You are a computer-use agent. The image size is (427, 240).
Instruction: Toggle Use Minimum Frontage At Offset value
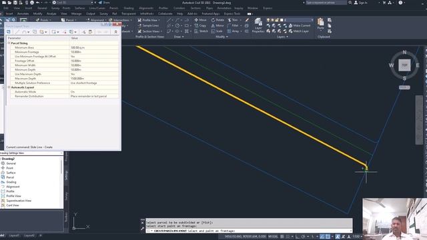tap(94, 56)
